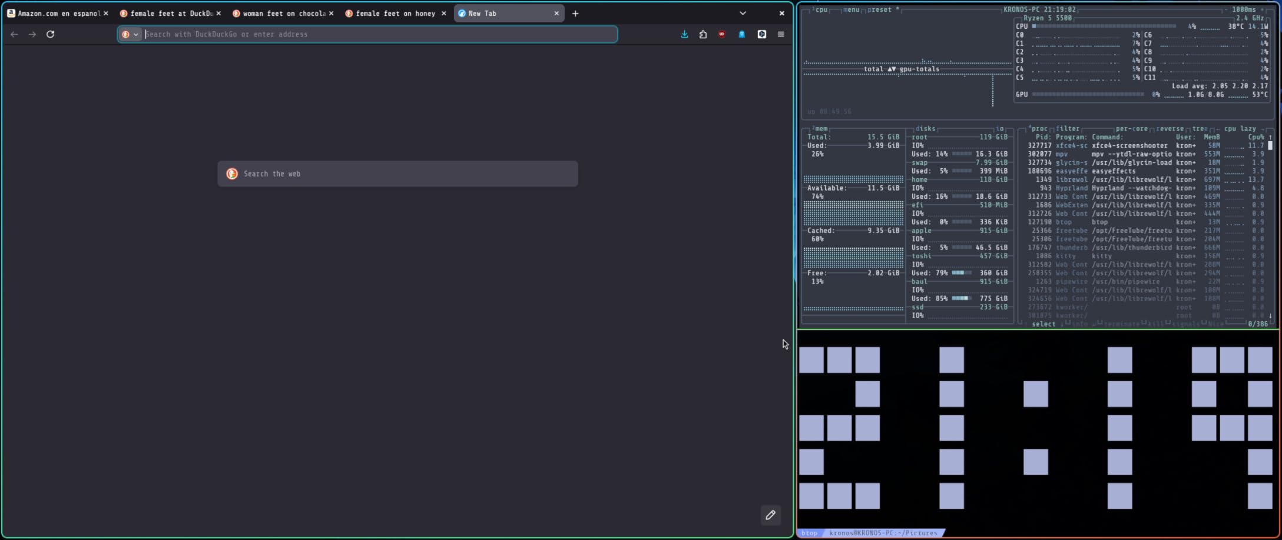The height and width of the screenshot is (540, 1282).
Task: Open the search engine dropdown in address bar
Action: (x=130, y=34)
